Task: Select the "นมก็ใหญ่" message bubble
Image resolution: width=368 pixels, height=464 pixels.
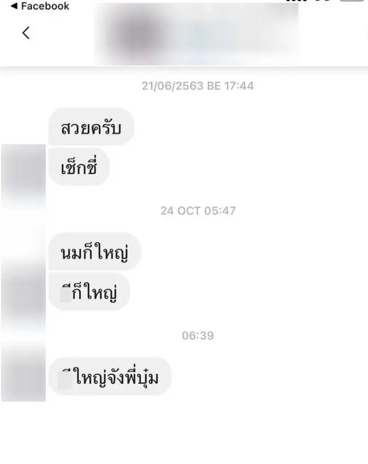Action: pyautogui.click(x=94, y=251)
